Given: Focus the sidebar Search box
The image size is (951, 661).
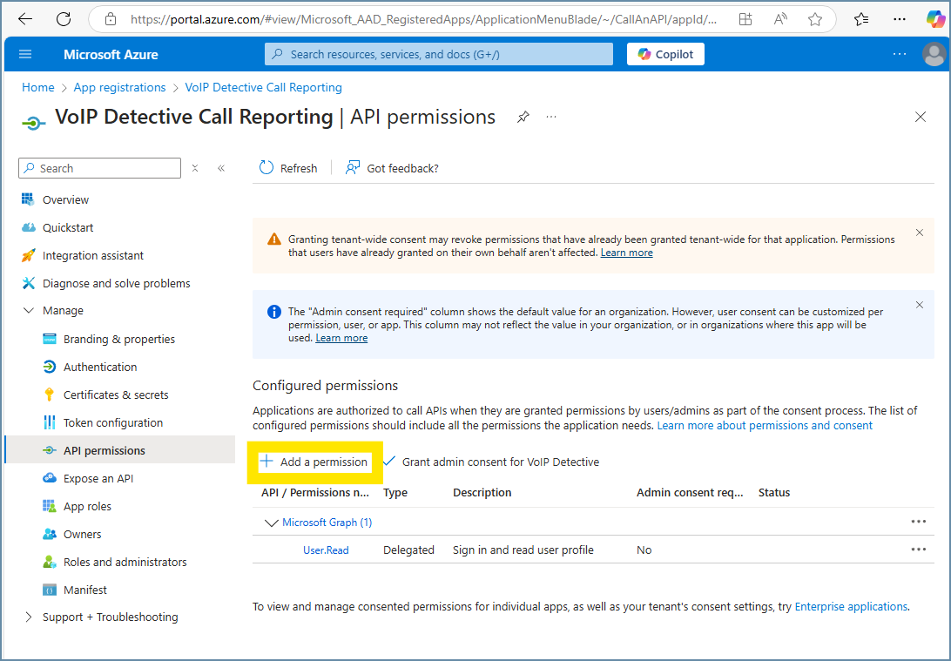Looking at the screenshot, I should [99, 168].
